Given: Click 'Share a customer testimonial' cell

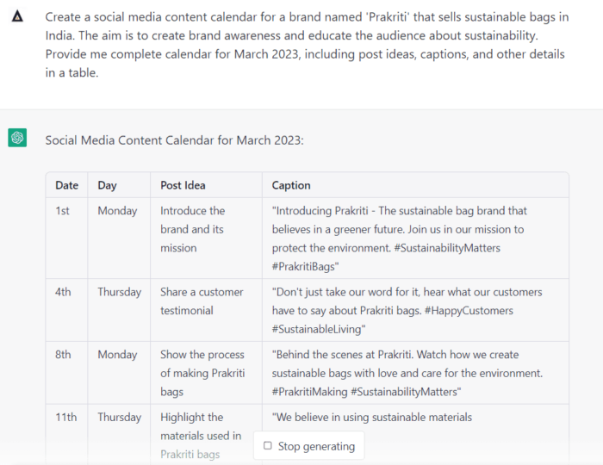Looking at the screenshot, I should pos(202,301).
